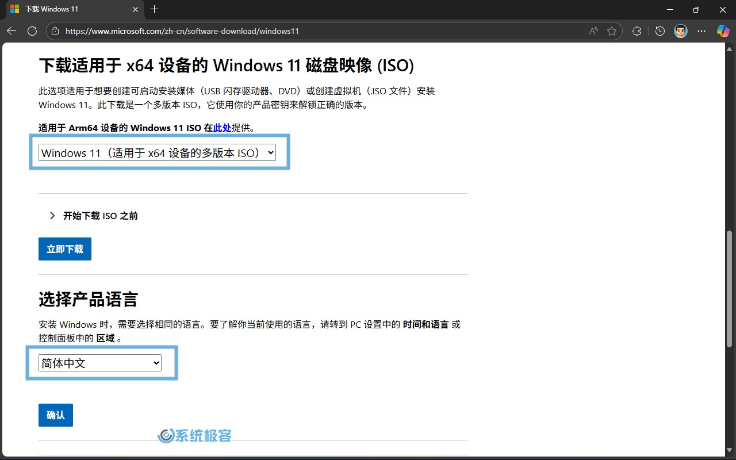736x460 pixels.
Task: Follow the 此处 link for Arm64 ISO
Action: pos(222,128)
